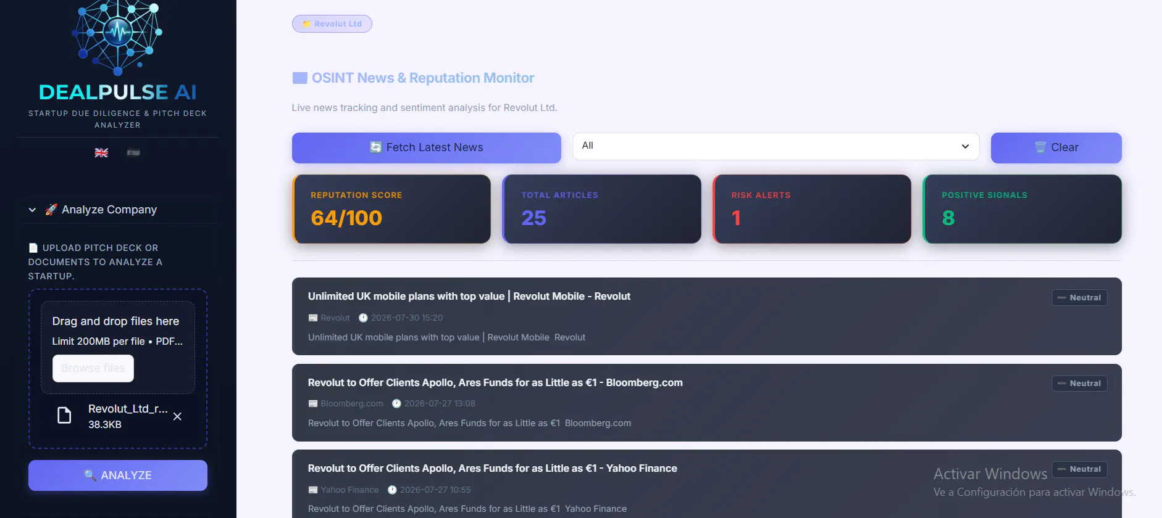The image size is (1162, 518).
Task: Click the OSINT News & Reputation Monitor heading icon
Action: coord(299,78)
